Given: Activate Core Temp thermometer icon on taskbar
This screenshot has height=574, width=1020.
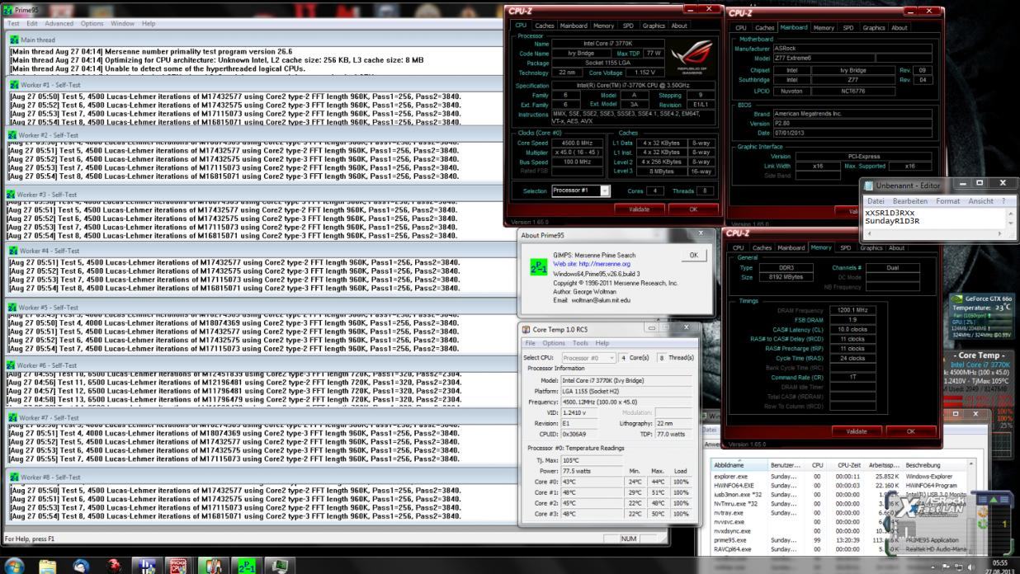Looking at the screenshot, I should tap(212, 566).
